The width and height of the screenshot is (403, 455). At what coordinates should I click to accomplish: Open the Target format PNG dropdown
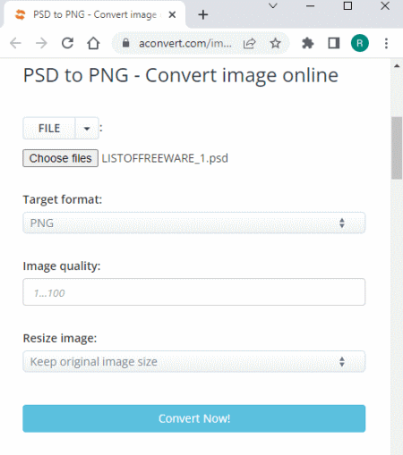click(x=194, y=223)
